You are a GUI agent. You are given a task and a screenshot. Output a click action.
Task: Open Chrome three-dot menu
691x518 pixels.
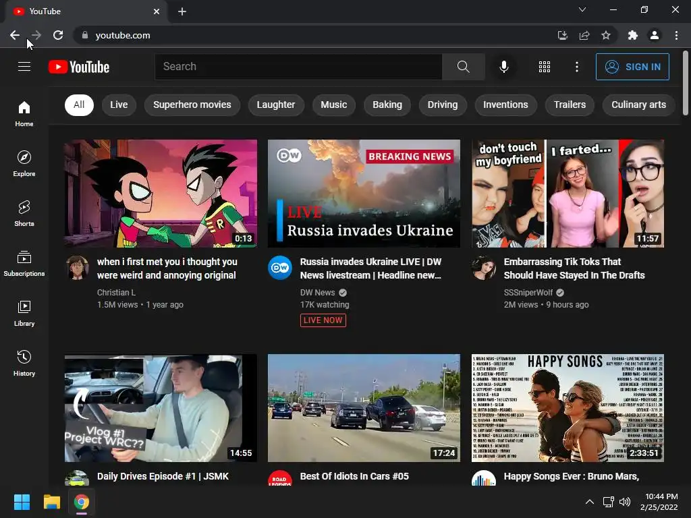pyautogui.click(x=676, y=35)
